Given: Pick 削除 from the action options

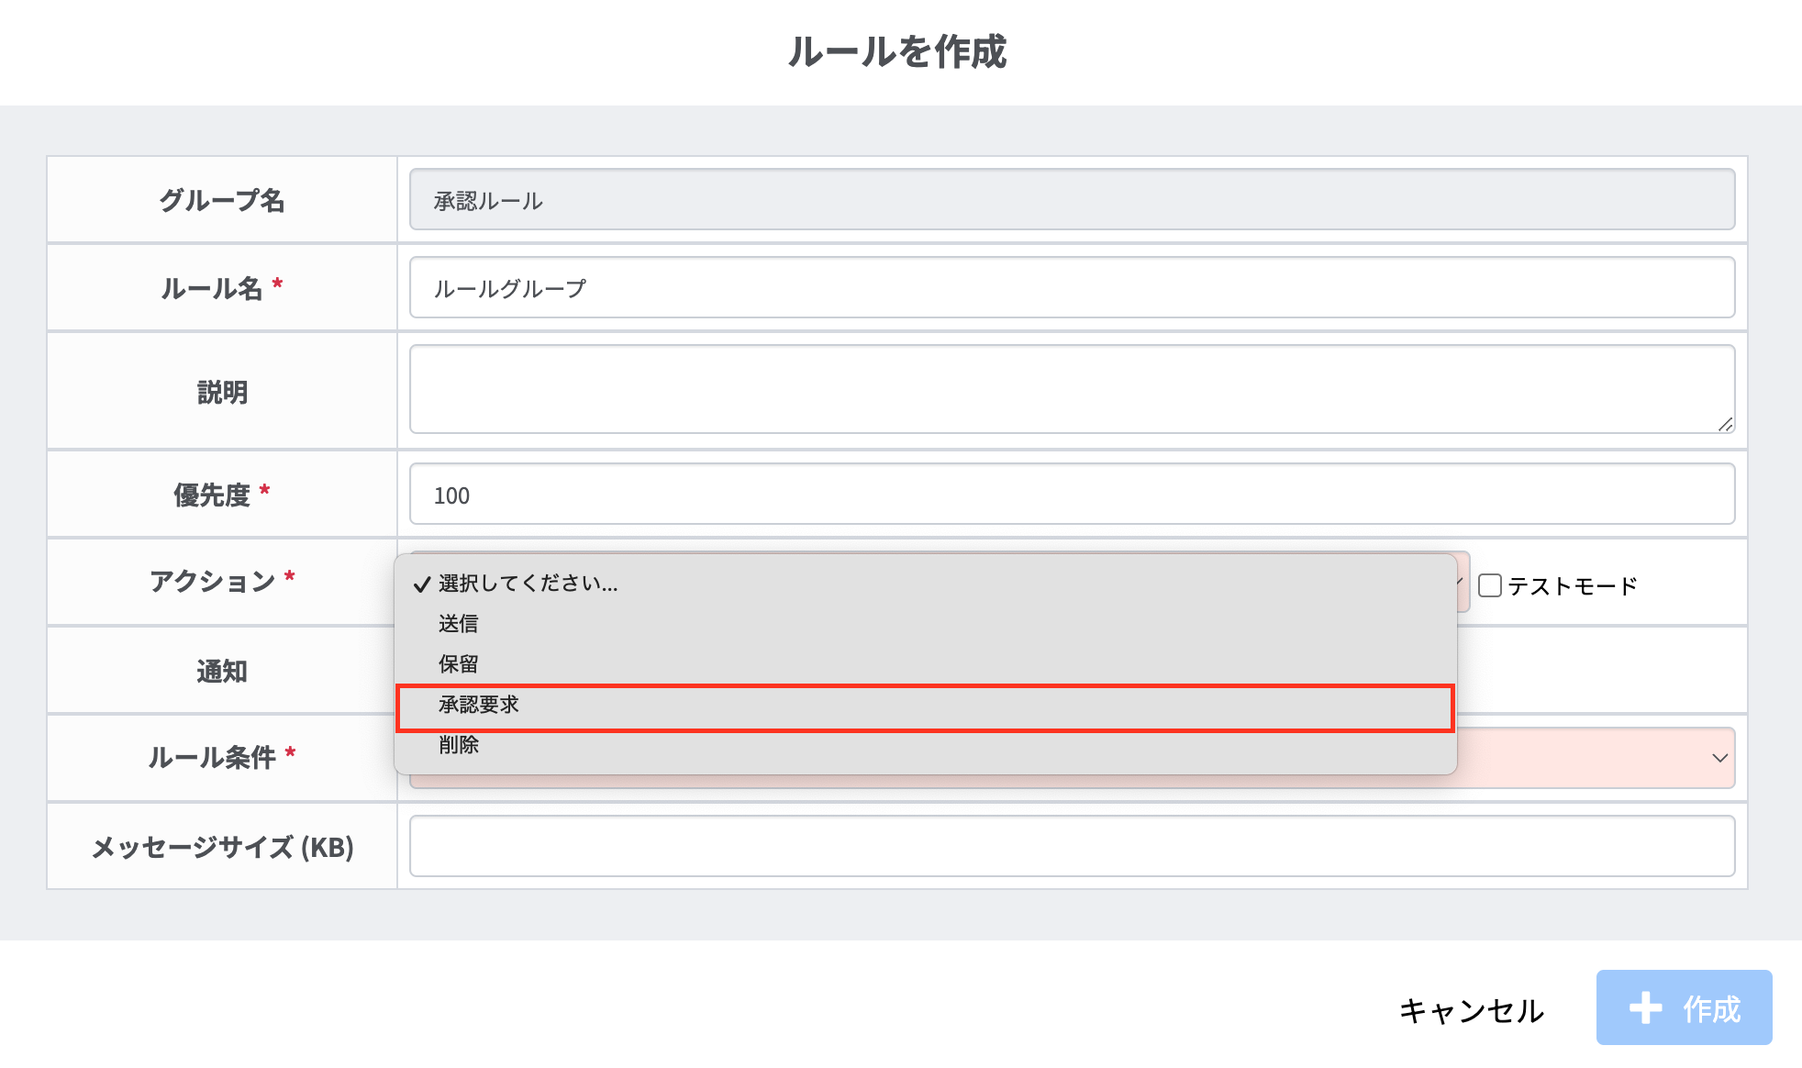Looking at the screenshot, I should [926, 745].
